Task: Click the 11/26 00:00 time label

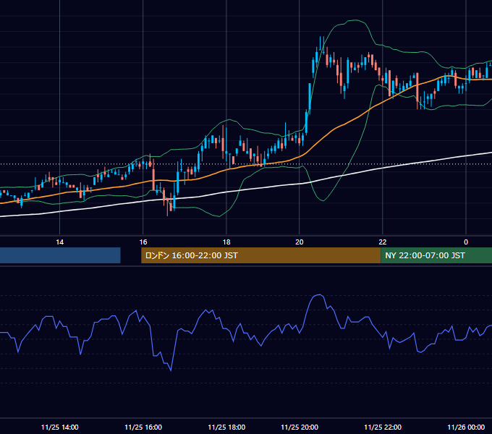Action: [466, 427]
